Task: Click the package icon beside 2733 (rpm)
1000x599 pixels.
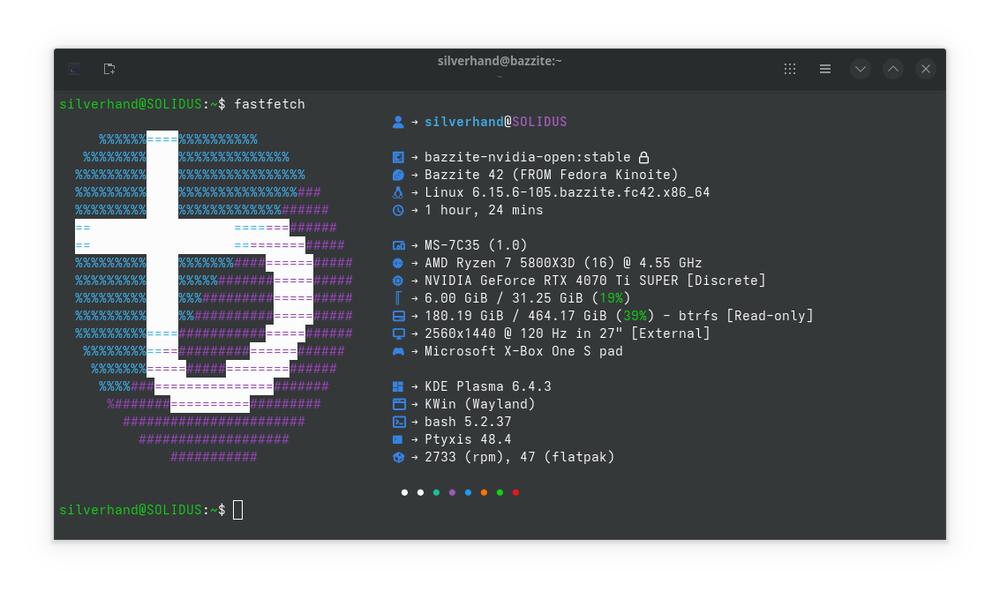Action: (398, 458)
